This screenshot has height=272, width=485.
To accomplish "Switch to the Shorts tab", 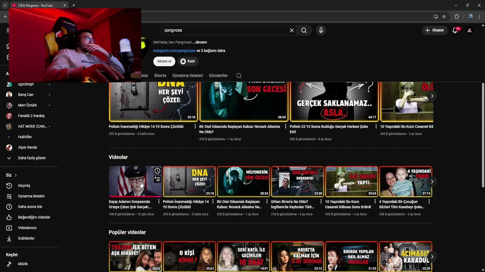I will (x=160, y=76).
